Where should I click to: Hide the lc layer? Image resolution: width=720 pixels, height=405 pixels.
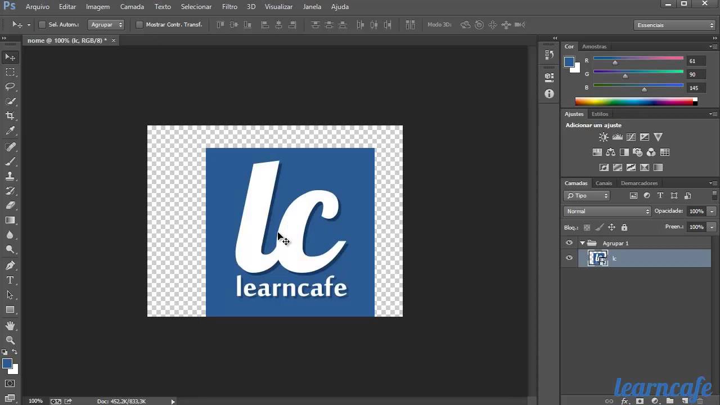click(x=569, y=258)
